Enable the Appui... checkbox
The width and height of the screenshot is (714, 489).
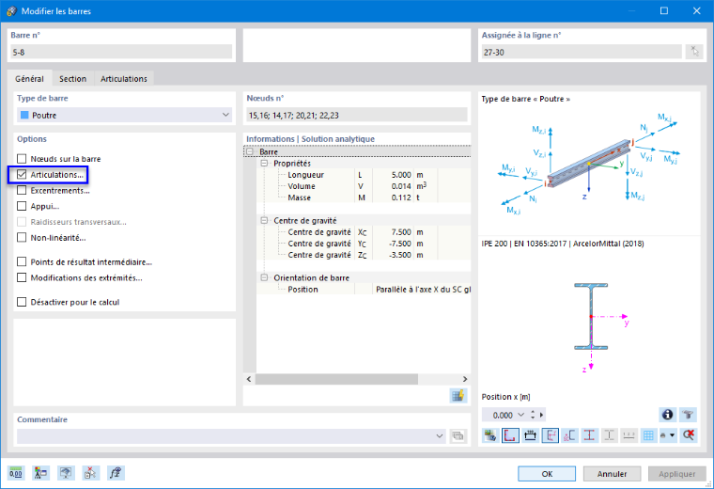coord(22,206)
